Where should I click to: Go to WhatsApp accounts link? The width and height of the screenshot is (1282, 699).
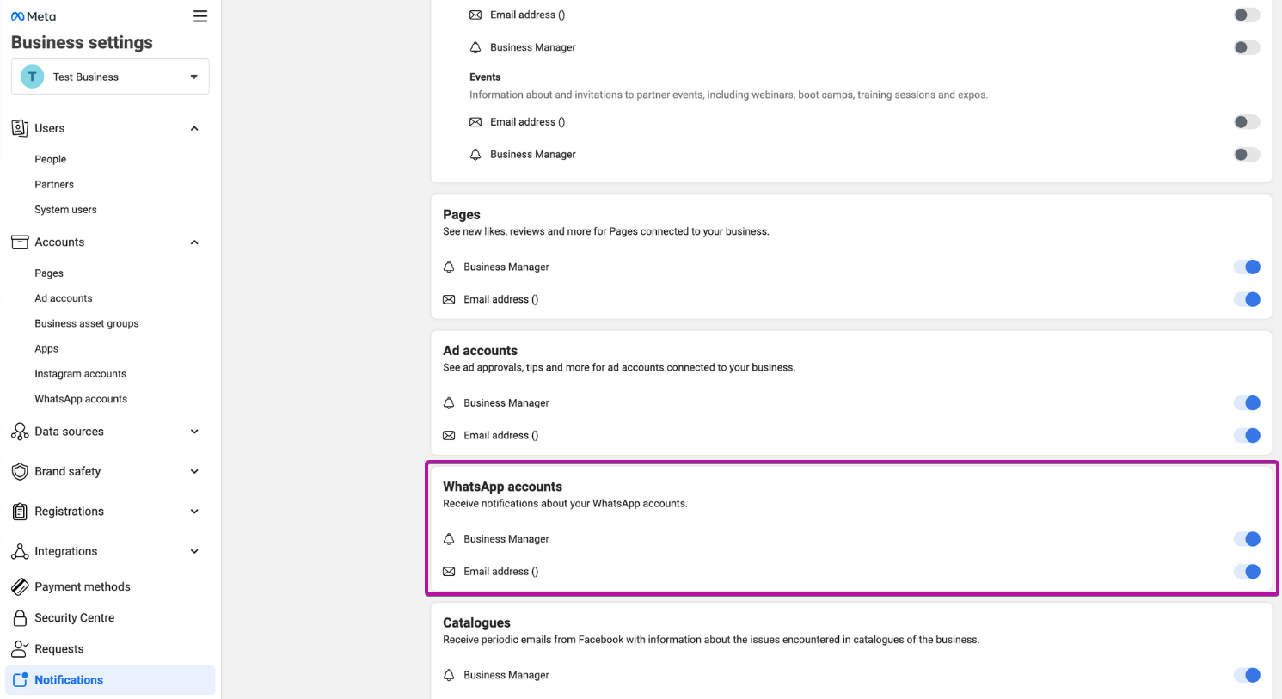[x=81, y=399]
